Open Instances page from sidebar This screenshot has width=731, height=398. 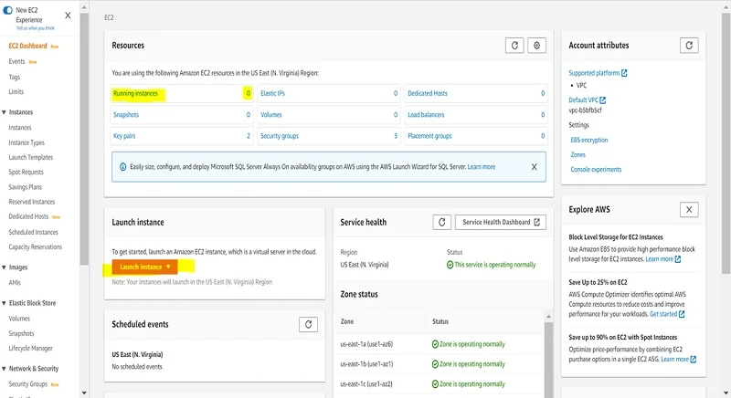pyautogui.click(x=20, y=128)
